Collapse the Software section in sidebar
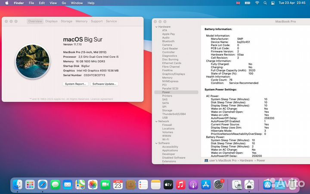The image size is (310, 194). point(157,143)
